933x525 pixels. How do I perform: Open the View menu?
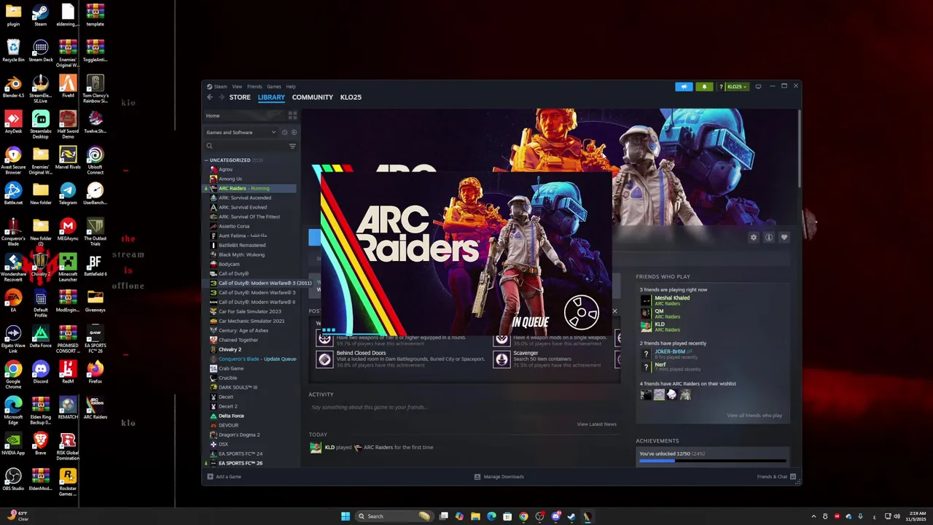(x=237, y=86)
